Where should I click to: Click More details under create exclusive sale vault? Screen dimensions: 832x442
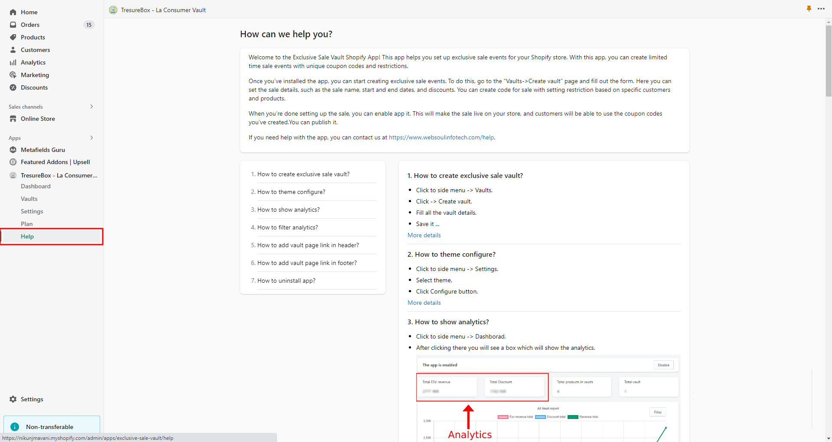(424, 235)
